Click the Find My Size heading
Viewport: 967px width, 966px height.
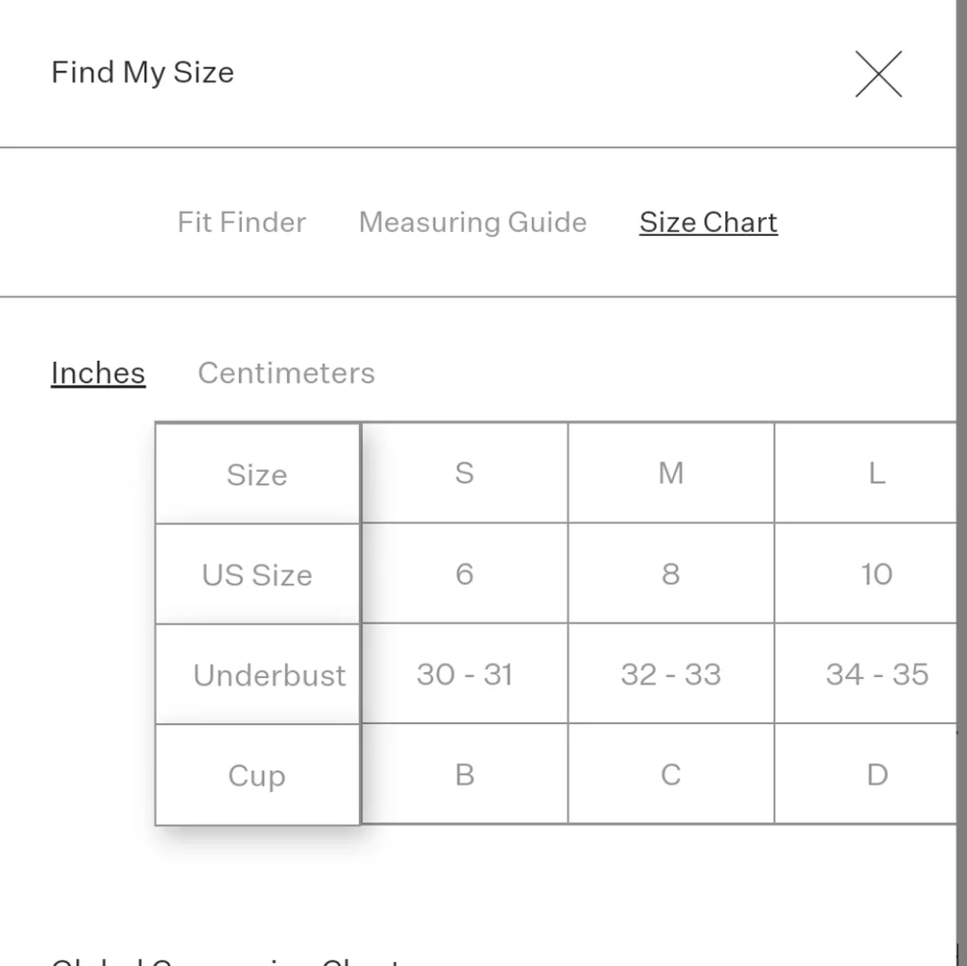142,73
